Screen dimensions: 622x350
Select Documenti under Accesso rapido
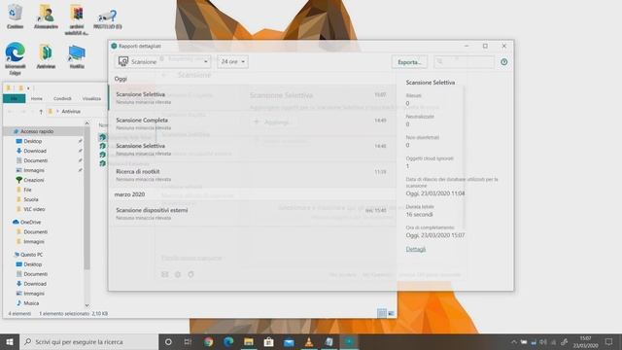click(36, 160)
